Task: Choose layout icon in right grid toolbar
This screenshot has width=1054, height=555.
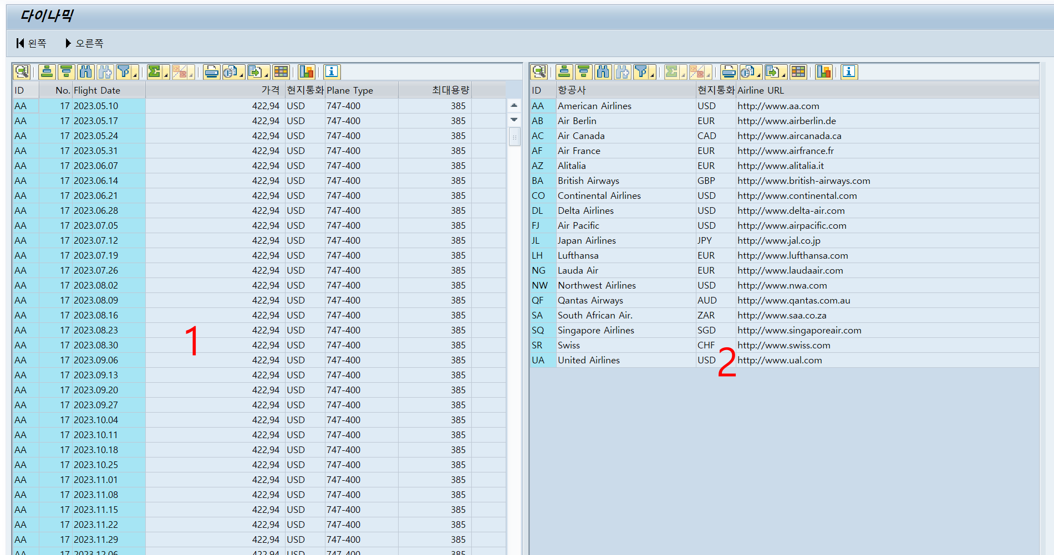Action: [798, 71]
